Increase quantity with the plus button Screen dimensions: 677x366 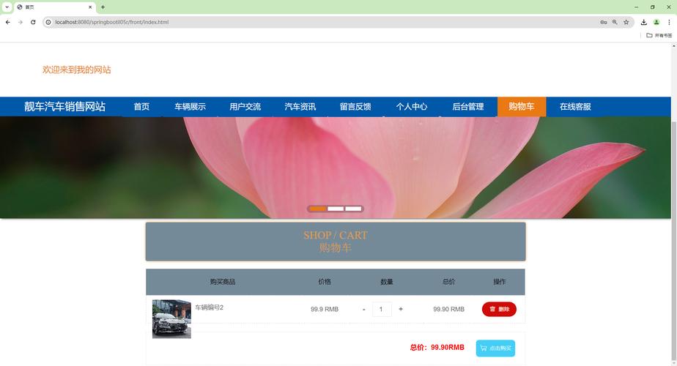pos(401,309)
